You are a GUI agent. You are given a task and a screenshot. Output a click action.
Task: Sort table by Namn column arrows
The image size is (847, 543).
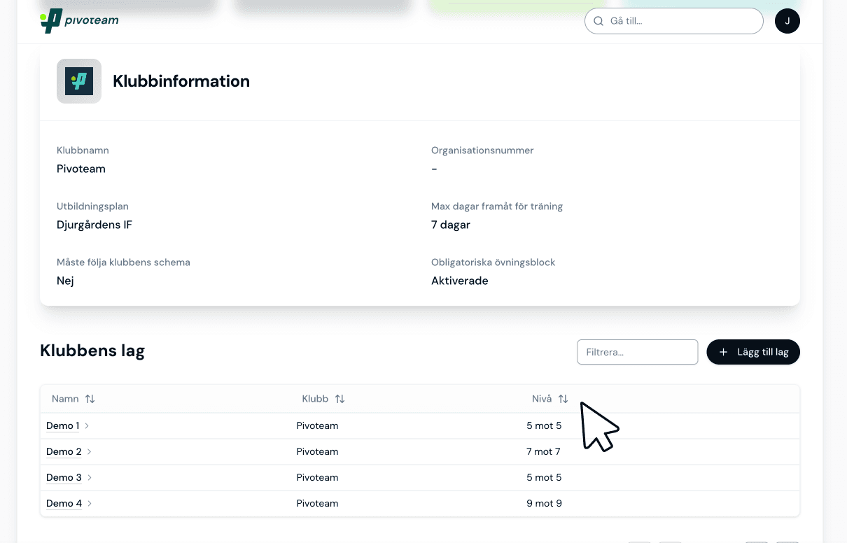coord(90,399)
